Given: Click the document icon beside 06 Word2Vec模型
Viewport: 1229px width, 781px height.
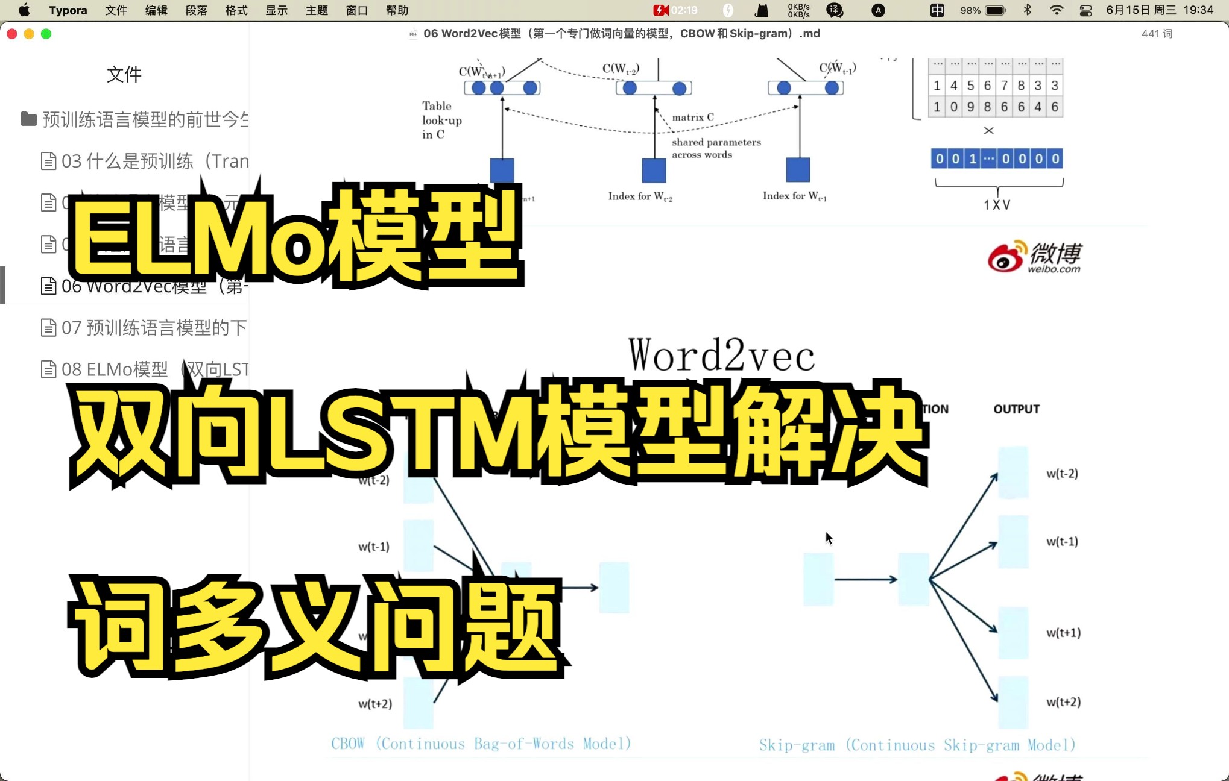Looking at the screenshot, I should 49,287.
